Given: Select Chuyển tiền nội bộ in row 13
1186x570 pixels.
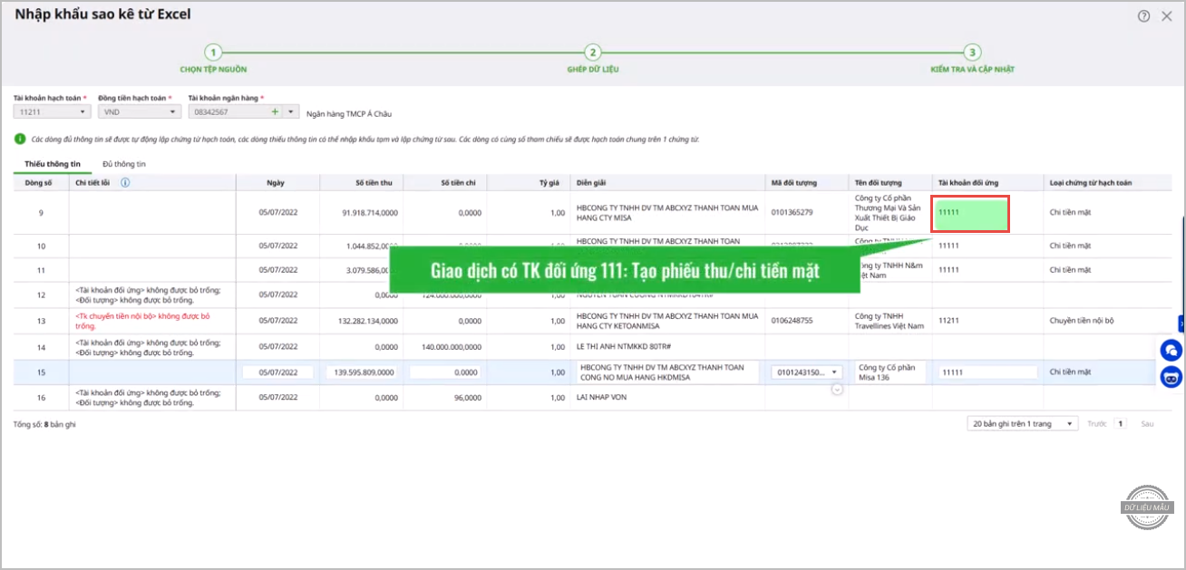Looking at the screenshot, I should point(1082,320).
